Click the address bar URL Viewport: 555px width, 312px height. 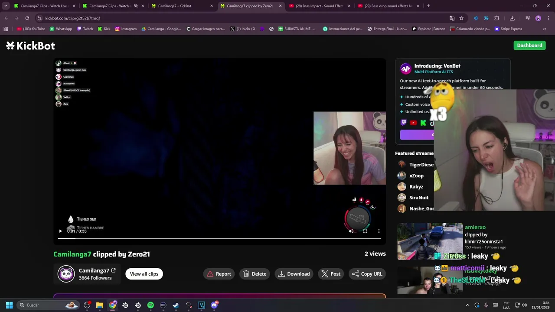coord(73,18)
